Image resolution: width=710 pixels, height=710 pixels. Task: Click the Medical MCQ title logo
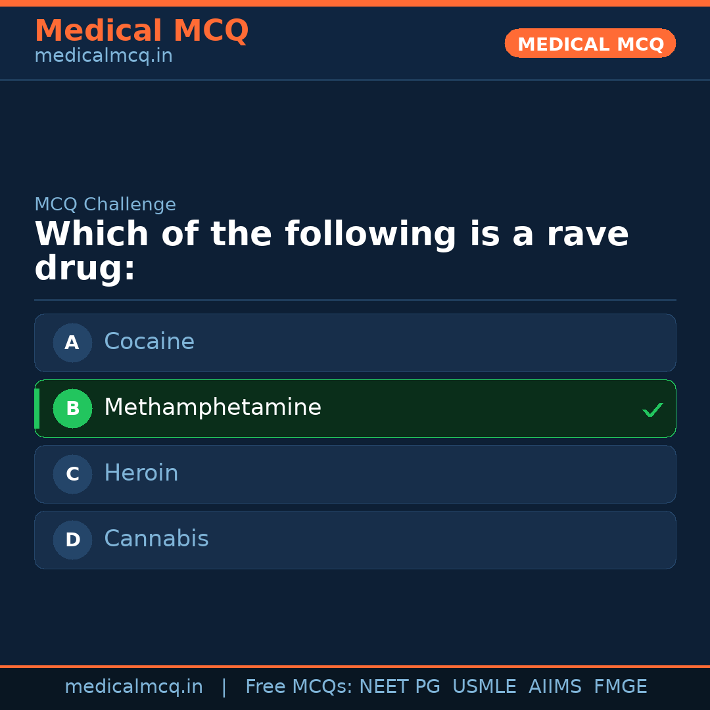click(141, 30)
